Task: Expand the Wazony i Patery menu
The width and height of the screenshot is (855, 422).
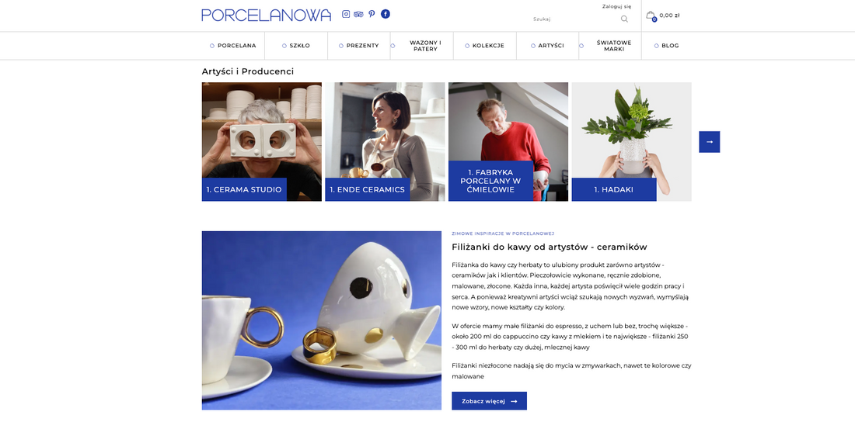Action: coord(421,46)
